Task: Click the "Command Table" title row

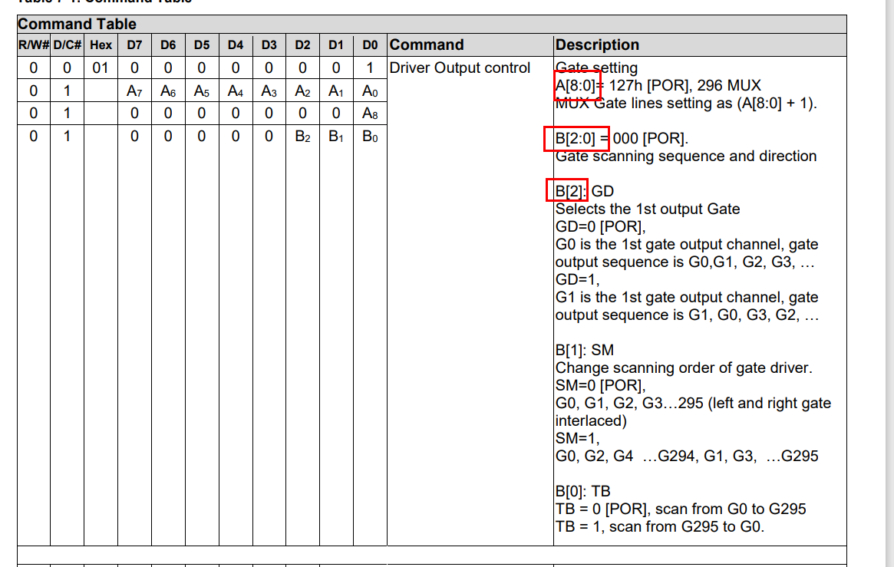Action: 431,24
